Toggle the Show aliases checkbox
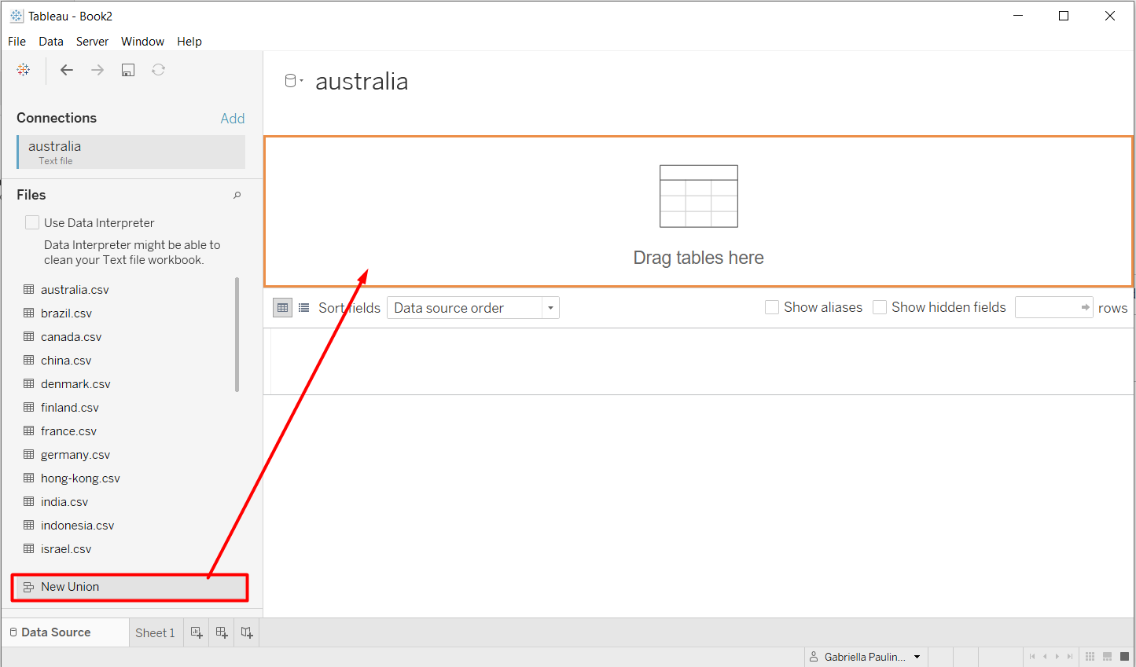The image size is (1136, 667). [x=772, y=307]
